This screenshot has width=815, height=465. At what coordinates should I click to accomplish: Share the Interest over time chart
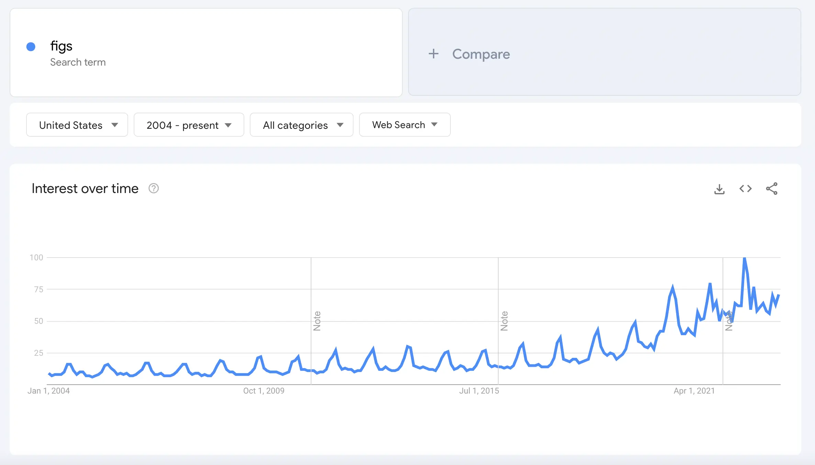point(772,189)
